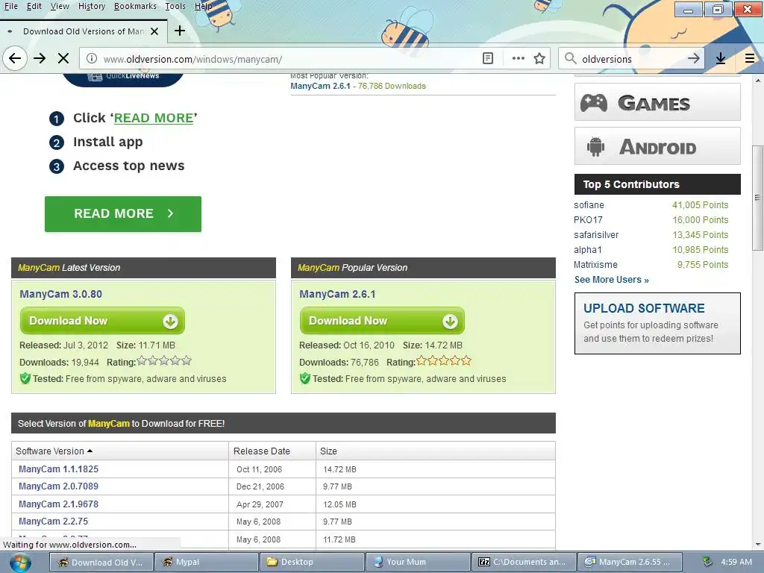Viewport: 764px width, 573px height.
Task: Open the File menu
Action: (10, 6)
